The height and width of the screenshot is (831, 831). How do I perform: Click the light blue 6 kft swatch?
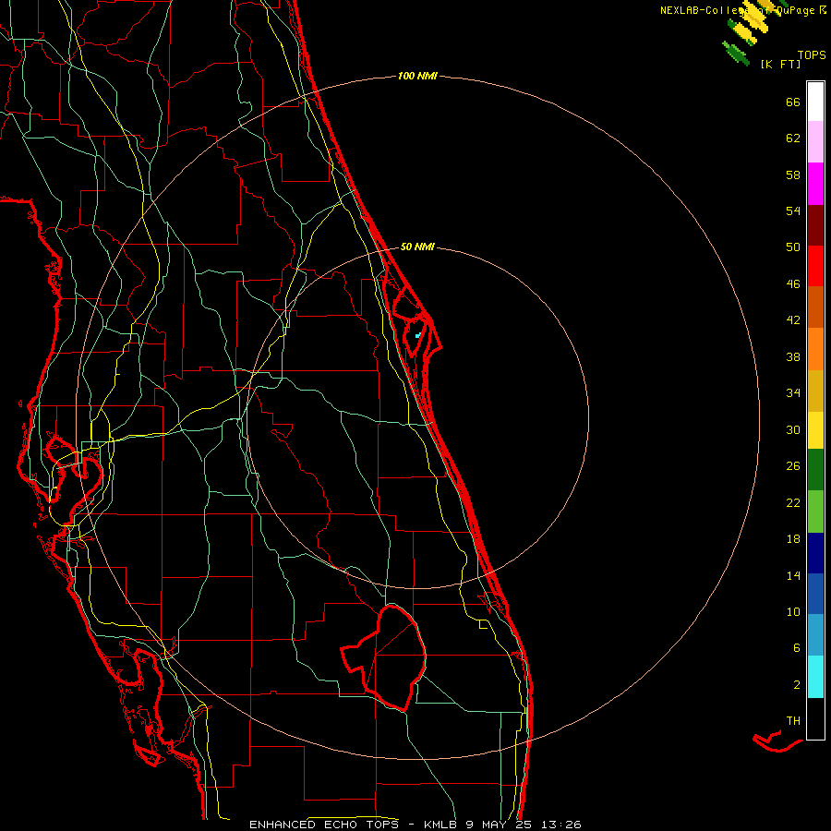815,635
